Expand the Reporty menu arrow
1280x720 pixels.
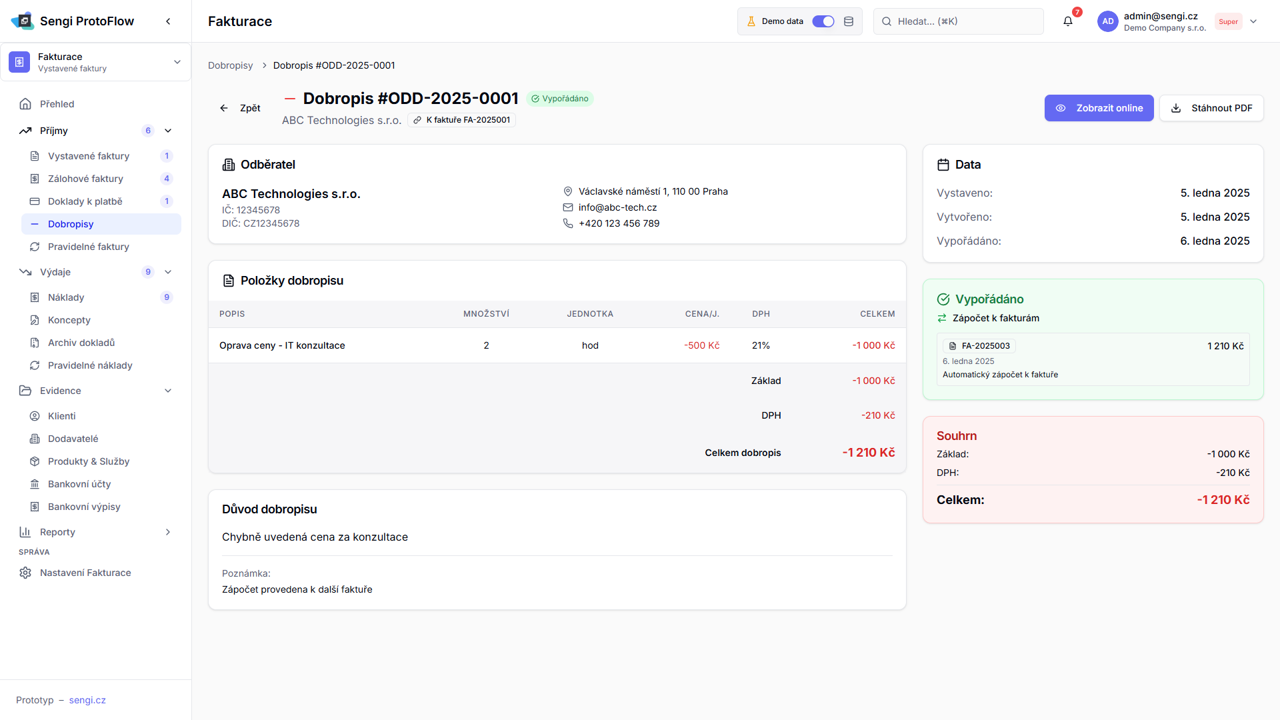[x=168, y=532]
